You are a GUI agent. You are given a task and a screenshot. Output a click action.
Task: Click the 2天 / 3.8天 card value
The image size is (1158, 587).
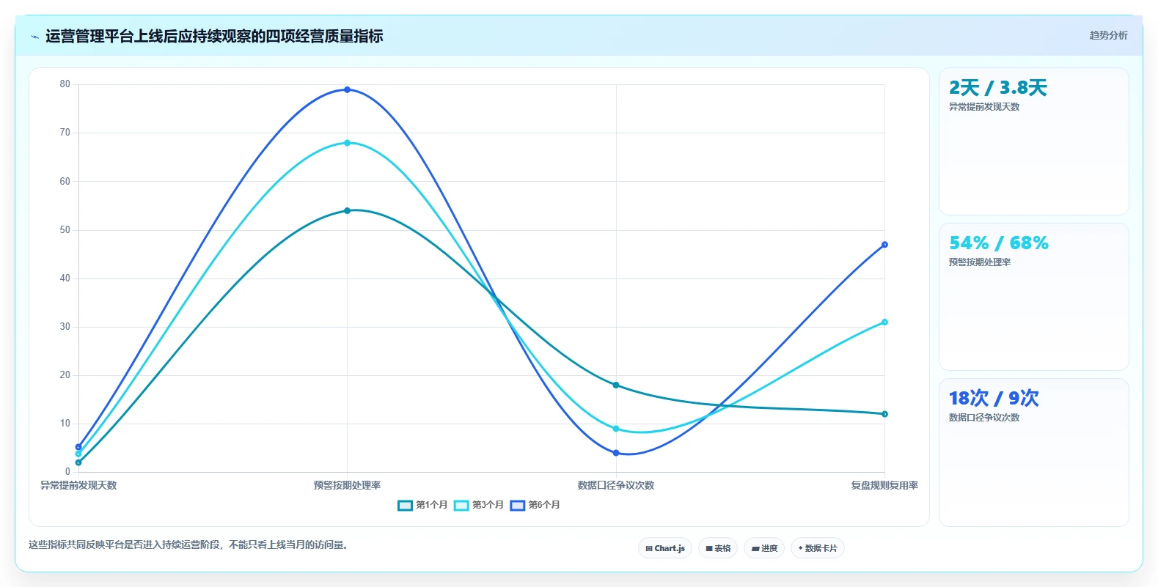(x=998, y=88)
